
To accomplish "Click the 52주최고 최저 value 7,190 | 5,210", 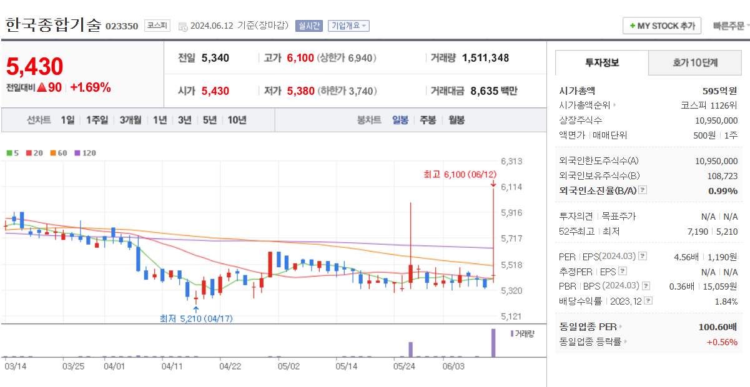I will 712,232.
